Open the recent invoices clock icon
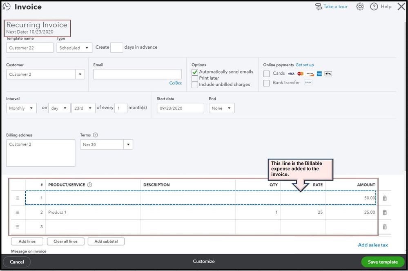The image size is (408, 271). pyautogui.click(x=6, y=7)
